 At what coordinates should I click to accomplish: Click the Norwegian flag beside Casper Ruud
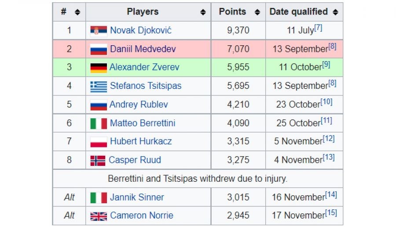click(x=98, y=160)
